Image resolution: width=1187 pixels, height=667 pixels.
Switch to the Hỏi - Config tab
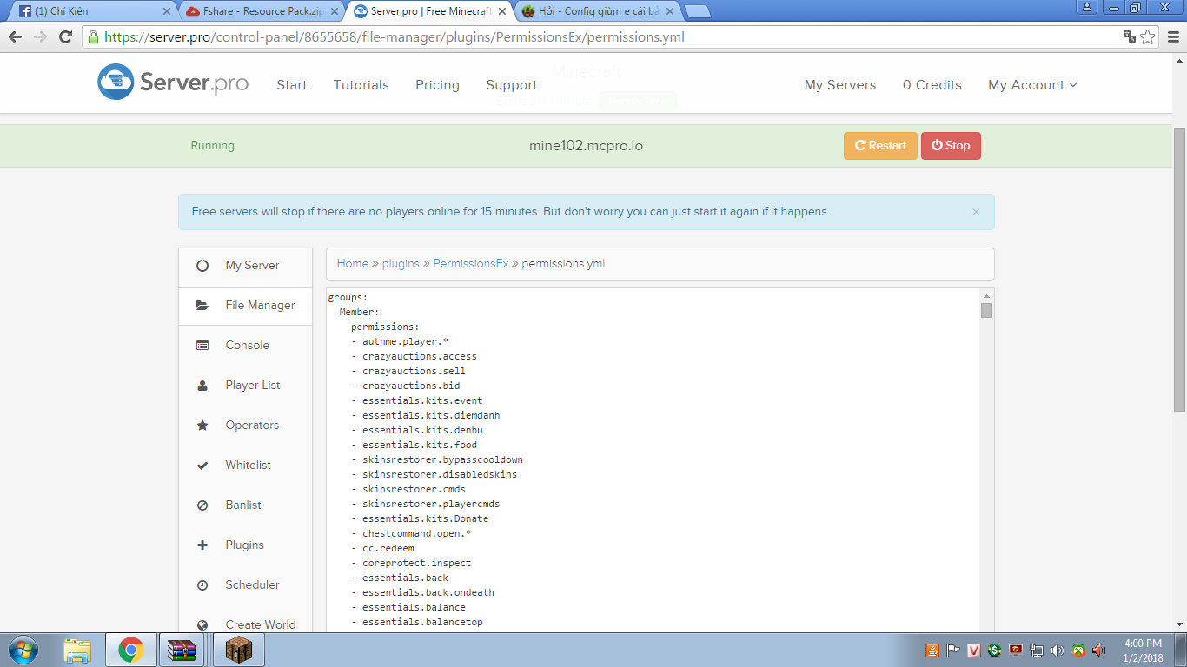pyautogui.click(x=597, y=11)
